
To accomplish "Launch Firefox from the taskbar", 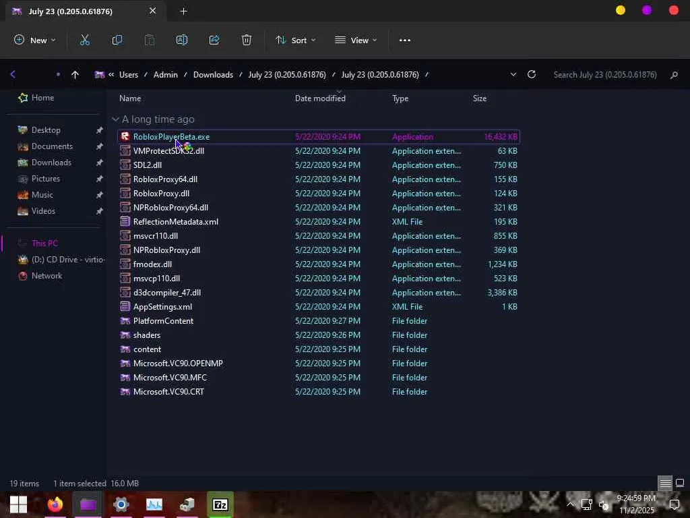I will (x=55, y=505).
